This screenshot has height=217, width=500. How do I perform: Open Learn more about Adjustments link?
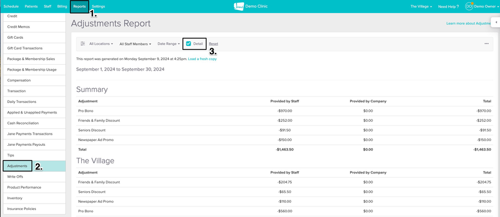(x=468, y=24)
